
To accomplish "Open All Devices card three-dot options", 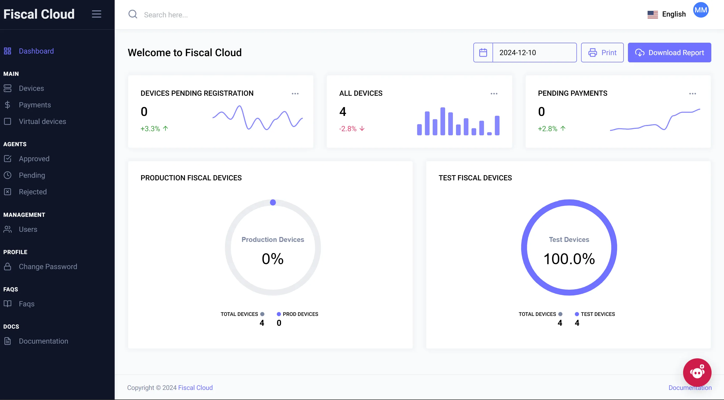I will (x=494, y=94).
